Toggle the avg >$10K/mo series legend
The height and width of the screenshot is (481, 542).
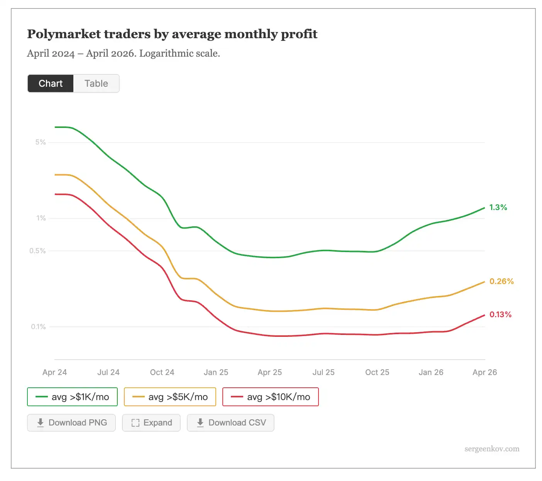pyautogui.click(x=271, y=397)
